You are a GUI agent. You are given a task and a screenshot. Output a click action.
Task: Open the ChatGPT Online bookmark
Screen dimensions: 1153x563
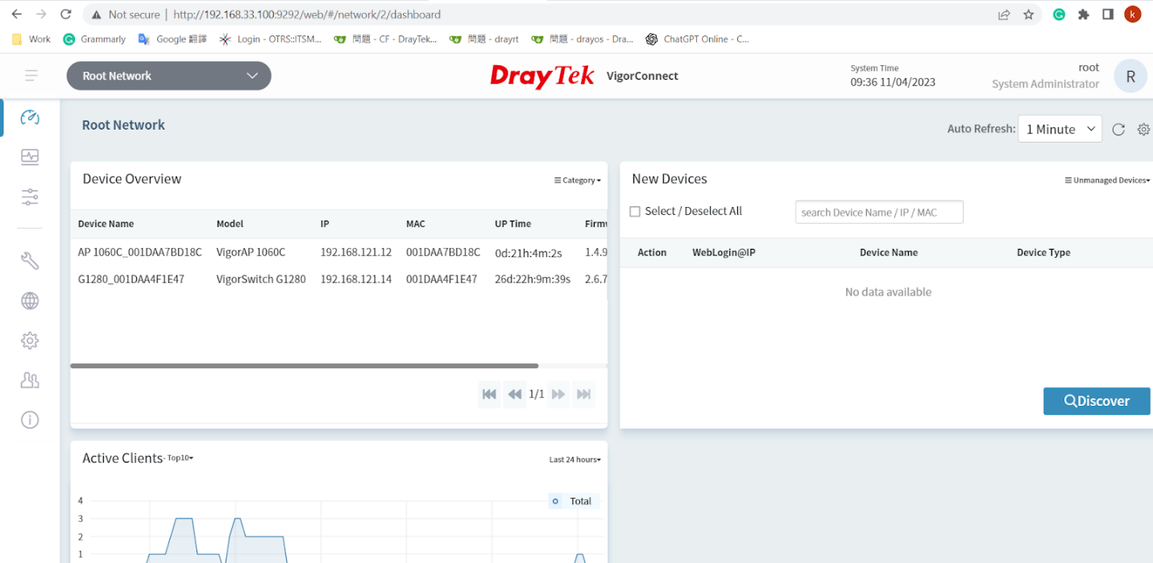point(698,39)
